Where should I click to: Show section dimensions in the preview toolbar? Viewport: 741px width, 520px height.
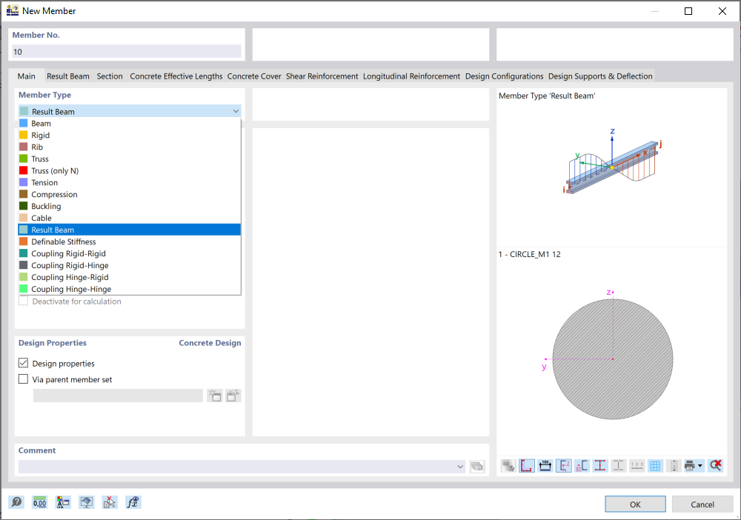545,465
